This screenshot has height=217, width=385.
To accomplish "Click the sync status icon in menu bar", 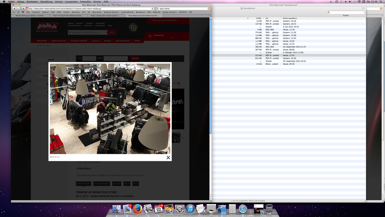I will pos(337,2).
